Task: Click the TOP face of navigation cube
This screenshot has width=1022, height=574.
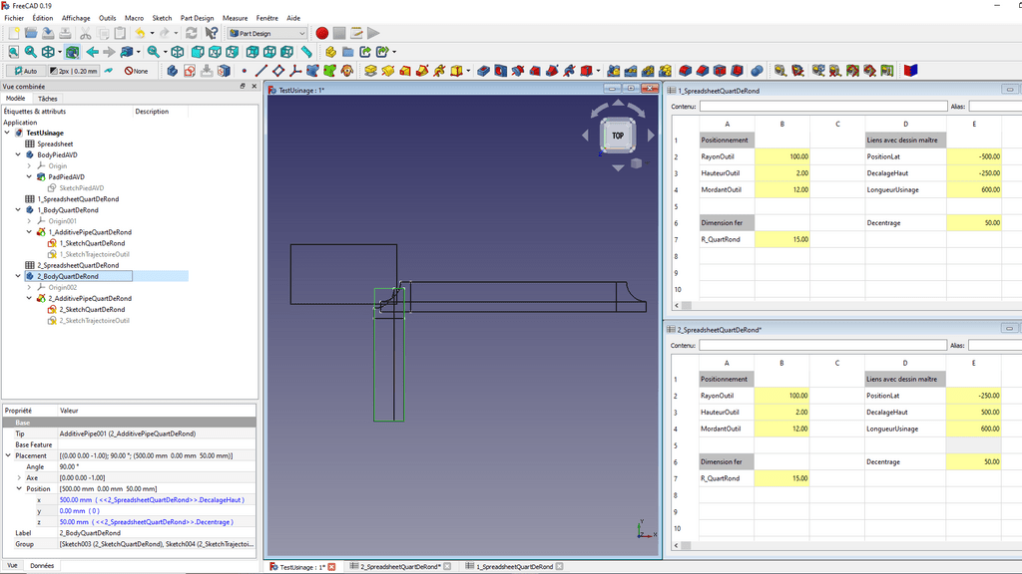Action: [617, 136]
